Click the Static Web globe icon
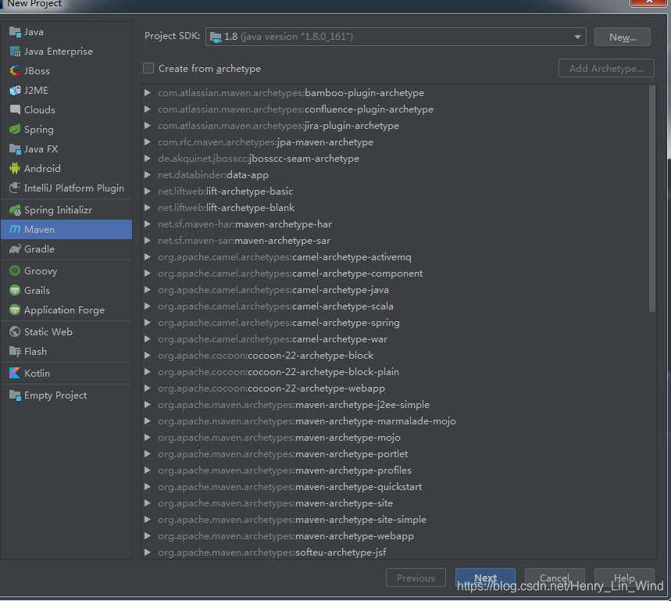Screen dimensions: 671x601 tap(15, 331)
